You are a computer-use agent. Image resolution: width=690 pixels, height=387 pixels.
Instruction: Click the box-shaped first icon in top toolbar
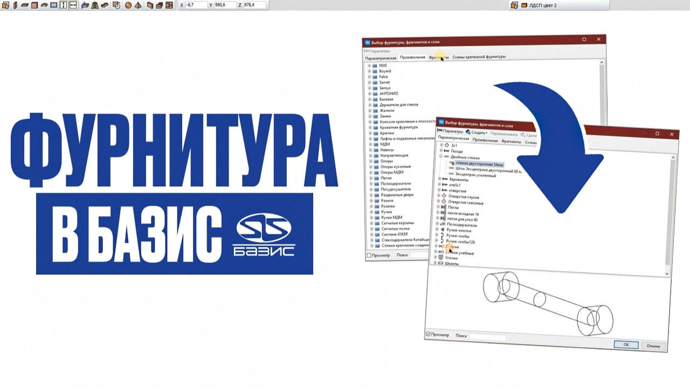(x=4, y=5)
